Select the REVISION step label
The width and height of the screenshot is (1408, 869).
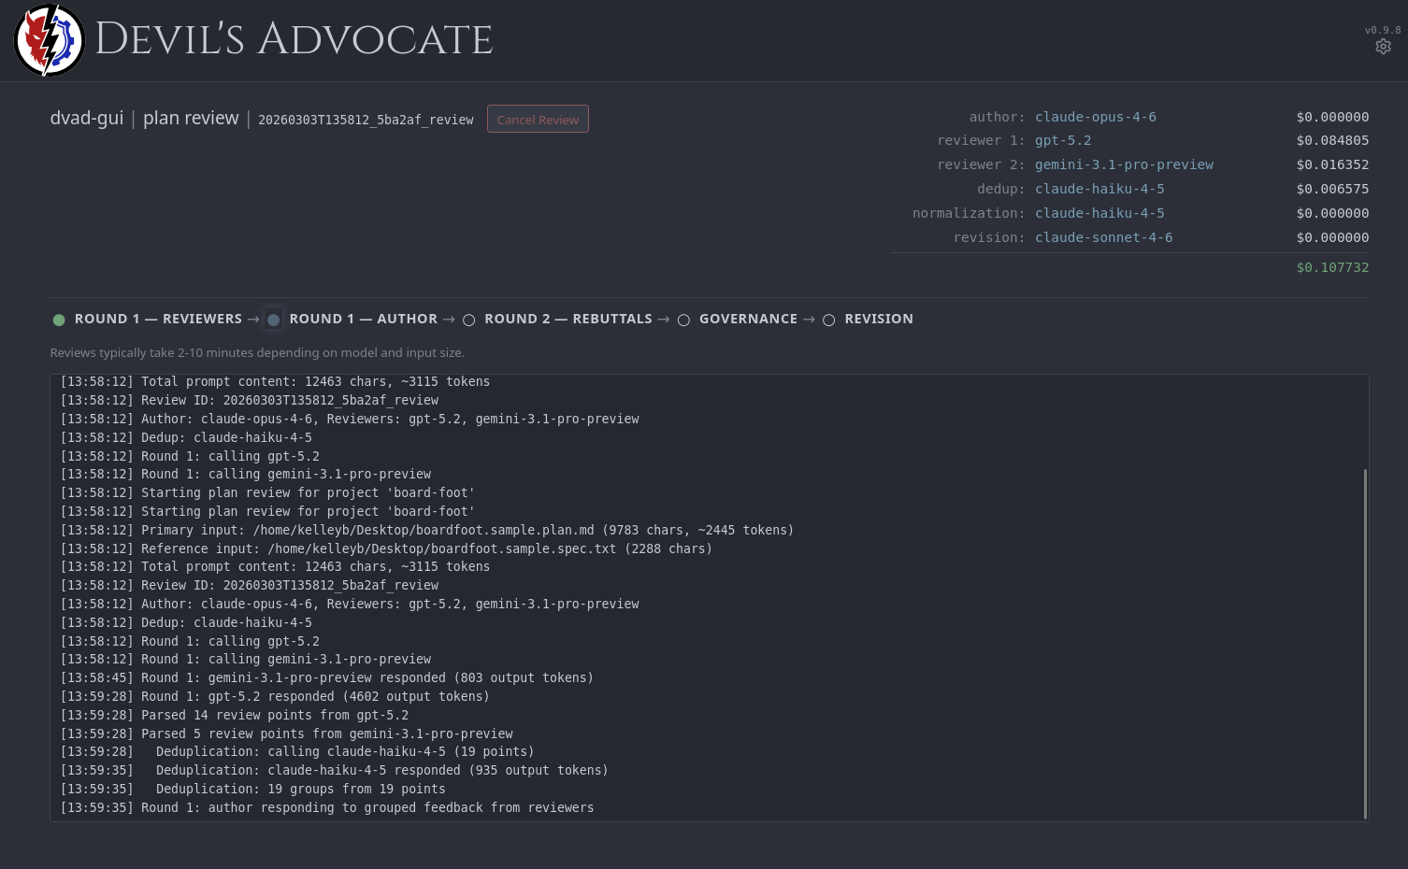pos(879,319)
